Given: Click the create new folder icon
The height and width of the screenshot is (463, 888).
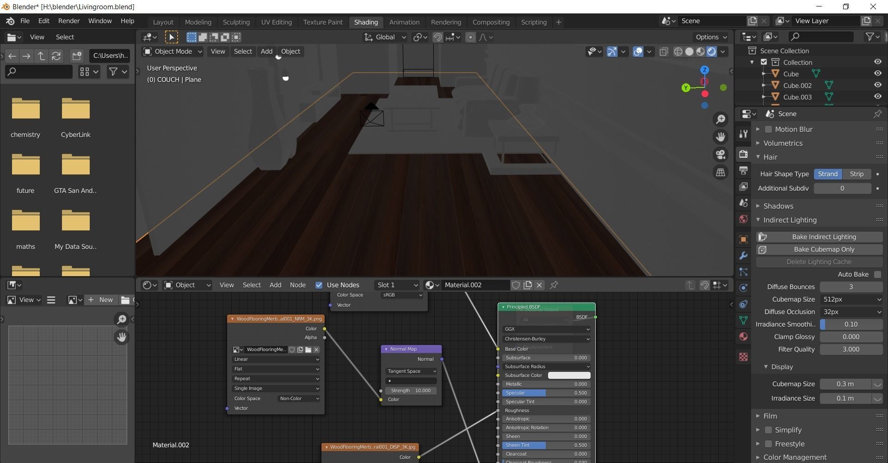Looking at the screenshot, I should click(x=77, y=56).
